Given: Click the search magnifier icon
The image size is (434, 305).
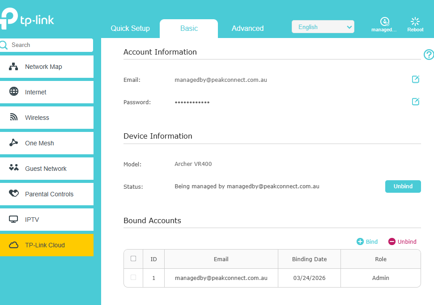Looking at the screenshot, I should point(4,45).
